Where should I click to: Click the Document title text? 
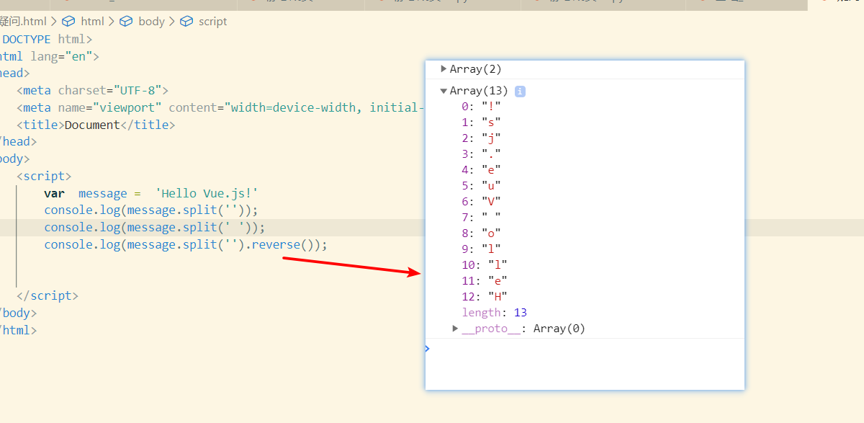(x=92, y=125)
